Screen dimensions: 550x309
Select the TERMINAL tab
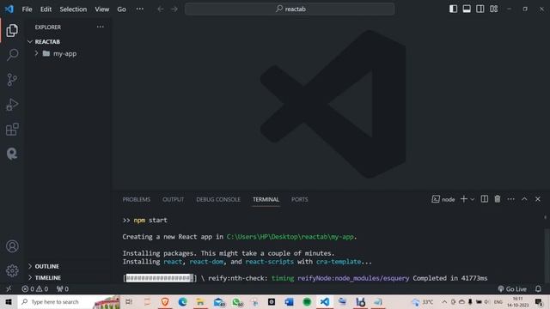click(x=266, y=199)
